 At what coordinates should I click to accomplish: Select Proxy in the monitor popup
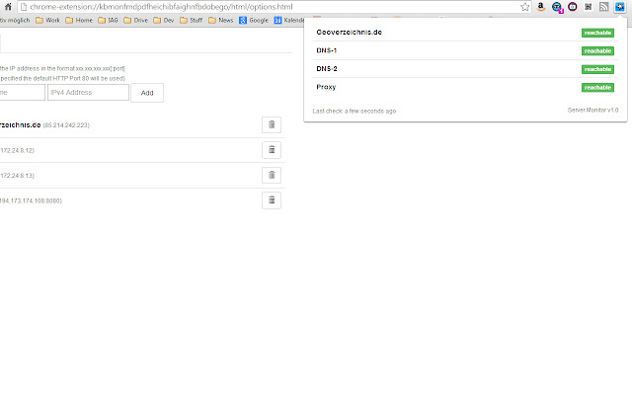[326, 87]
